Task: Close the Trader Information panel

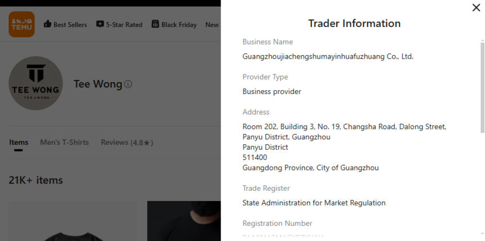Action: 475,7
